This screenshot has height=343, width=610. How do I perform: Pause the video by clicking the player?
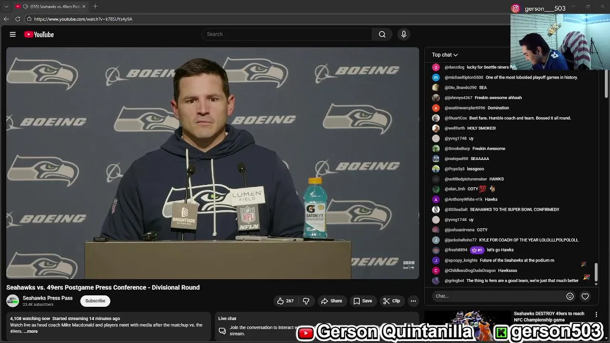coord(213,163)
